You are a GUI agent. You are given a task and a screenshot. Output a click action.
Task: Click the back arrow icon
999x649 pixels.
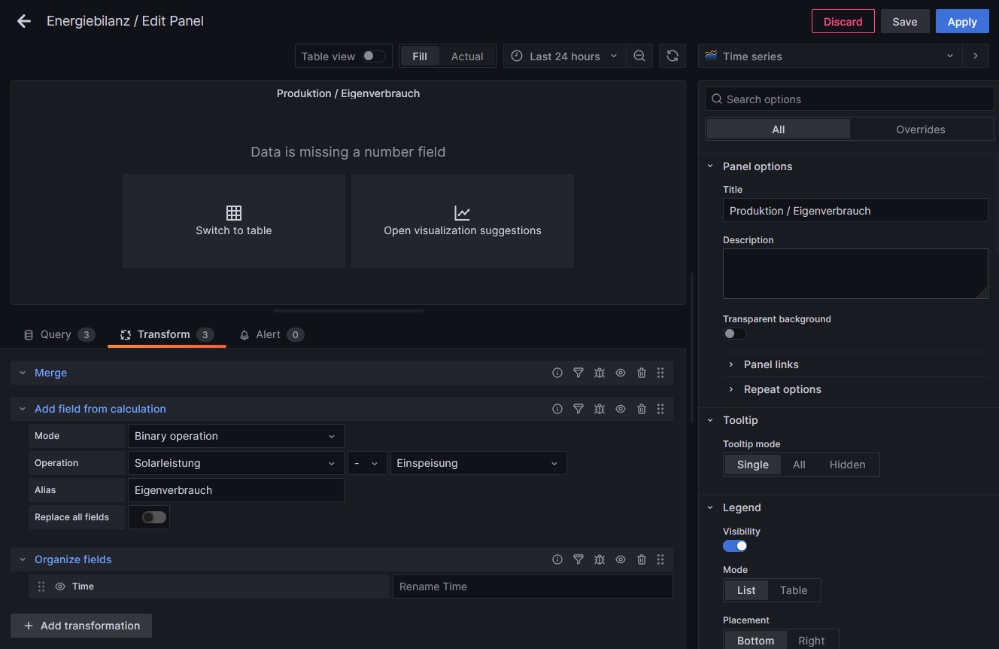click(x=24, y=21)
